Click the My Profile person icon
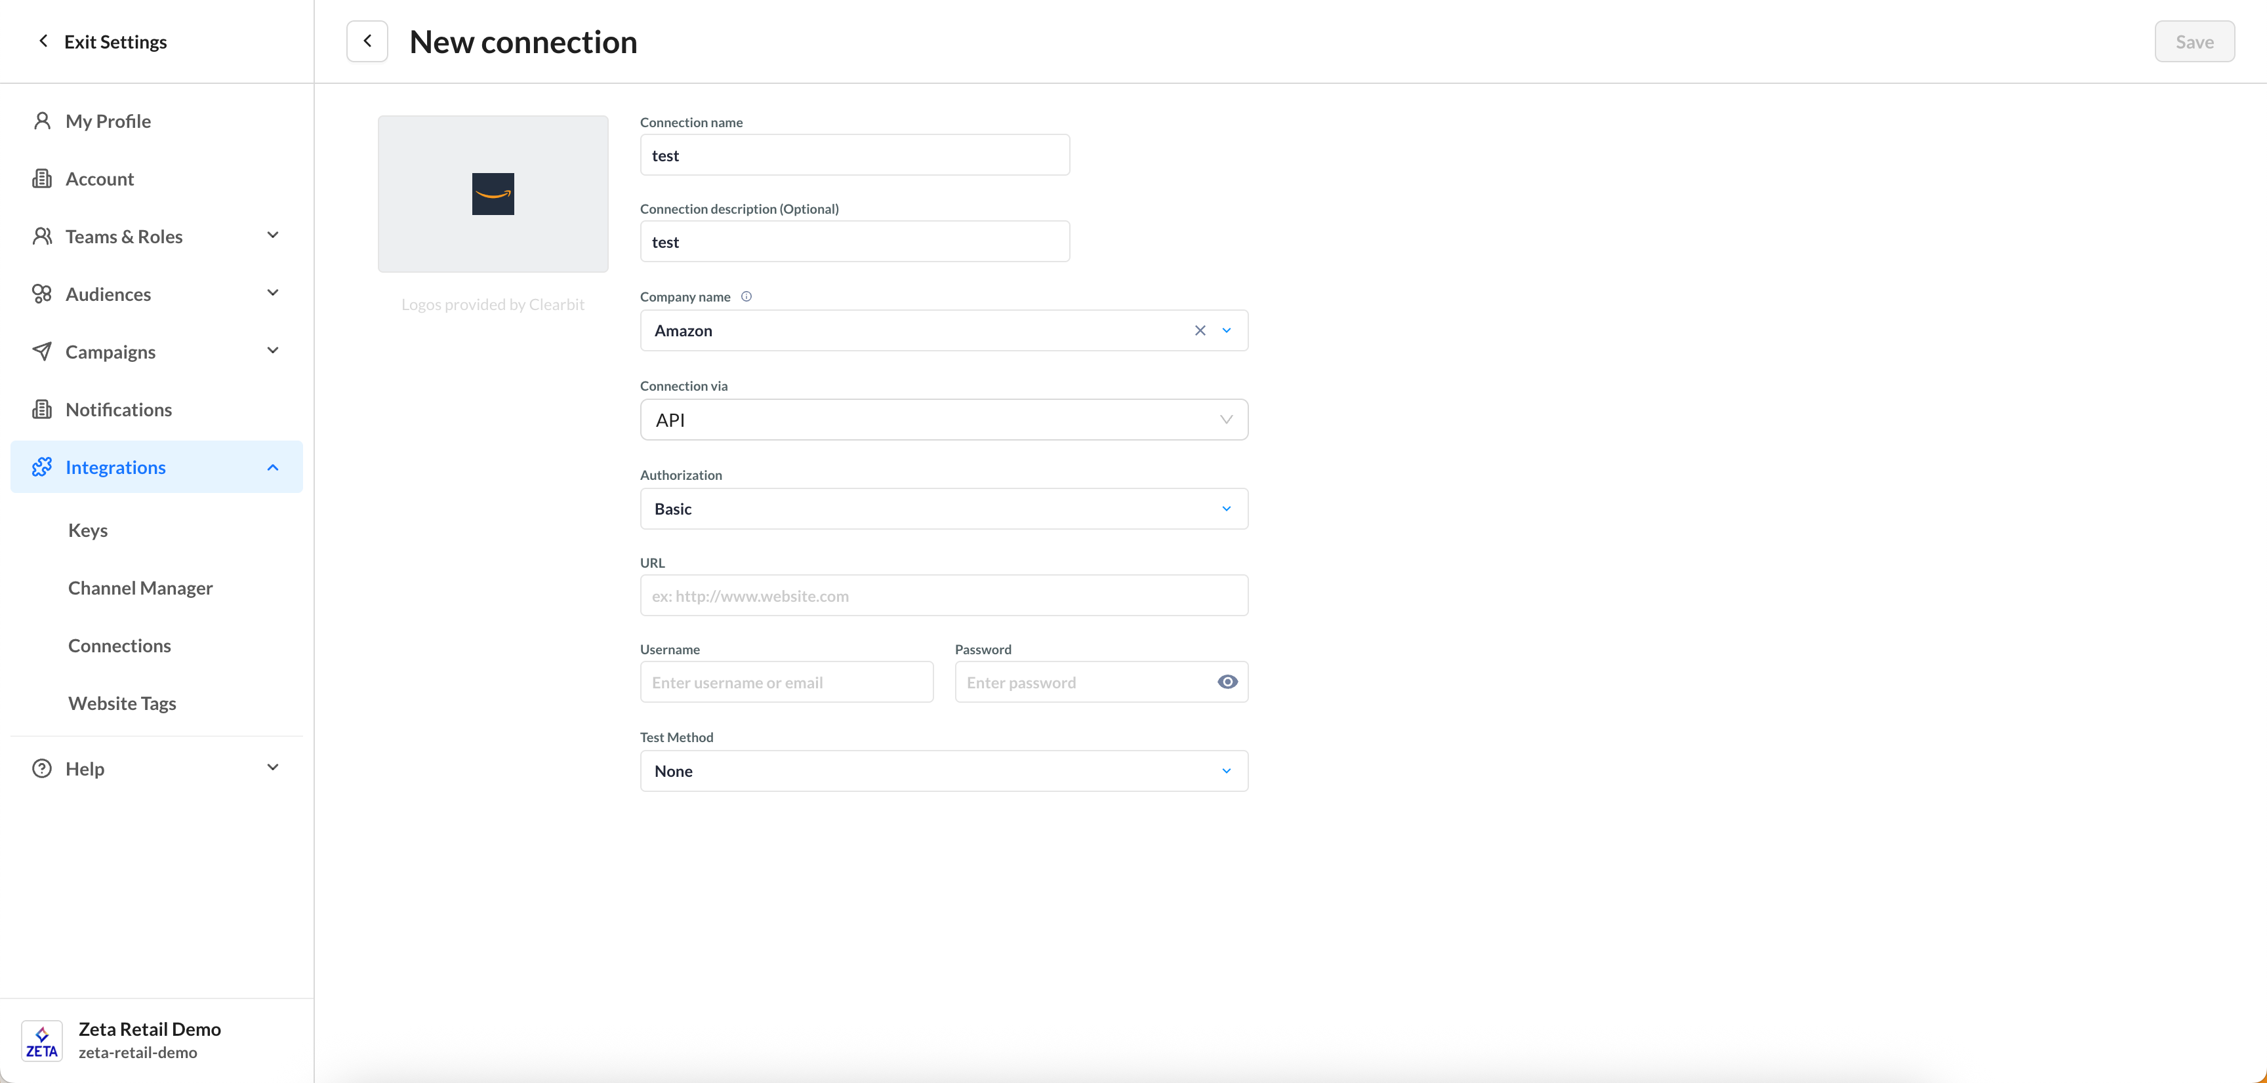The image size is (2267, 1083). 41,121
